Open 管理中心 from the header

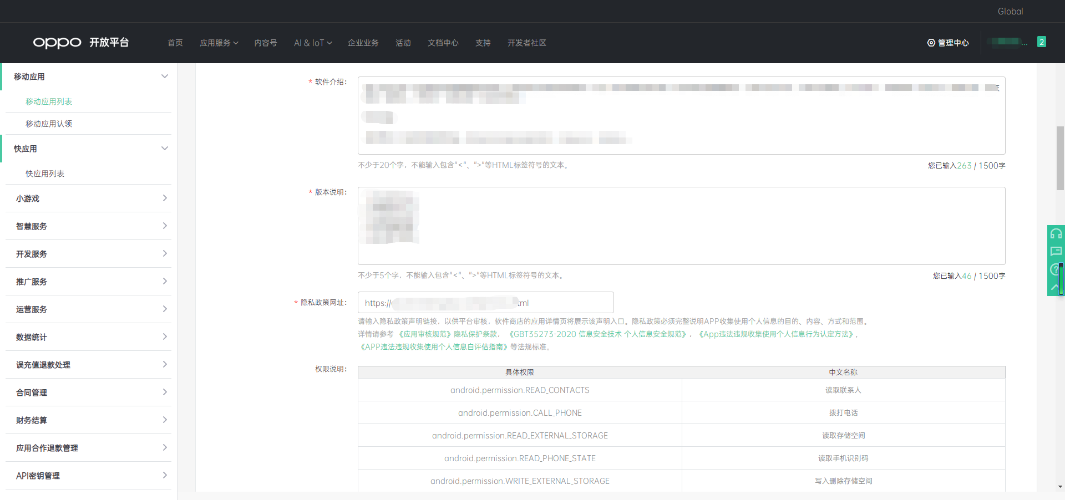948,43
